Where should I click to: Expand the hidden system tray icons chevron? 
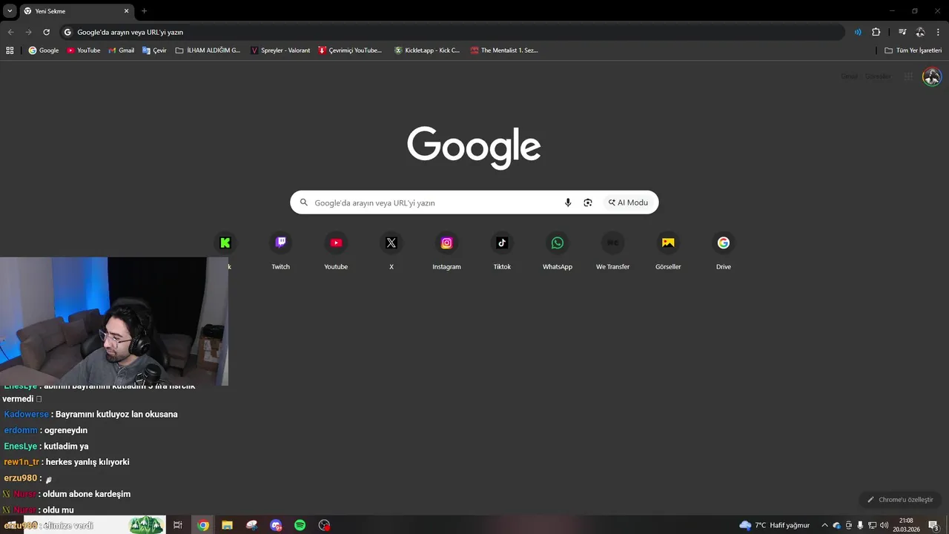(824, 525)
